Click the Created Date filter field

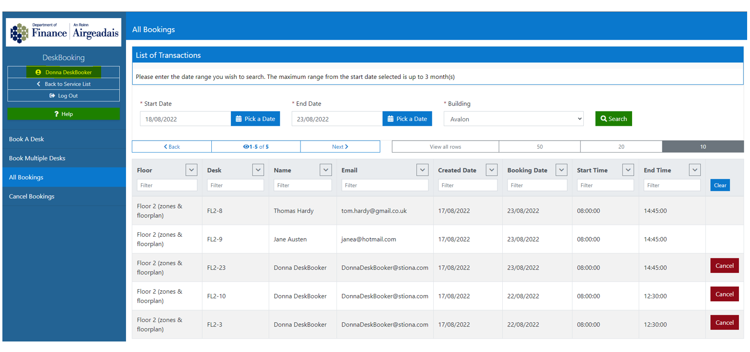468,185
